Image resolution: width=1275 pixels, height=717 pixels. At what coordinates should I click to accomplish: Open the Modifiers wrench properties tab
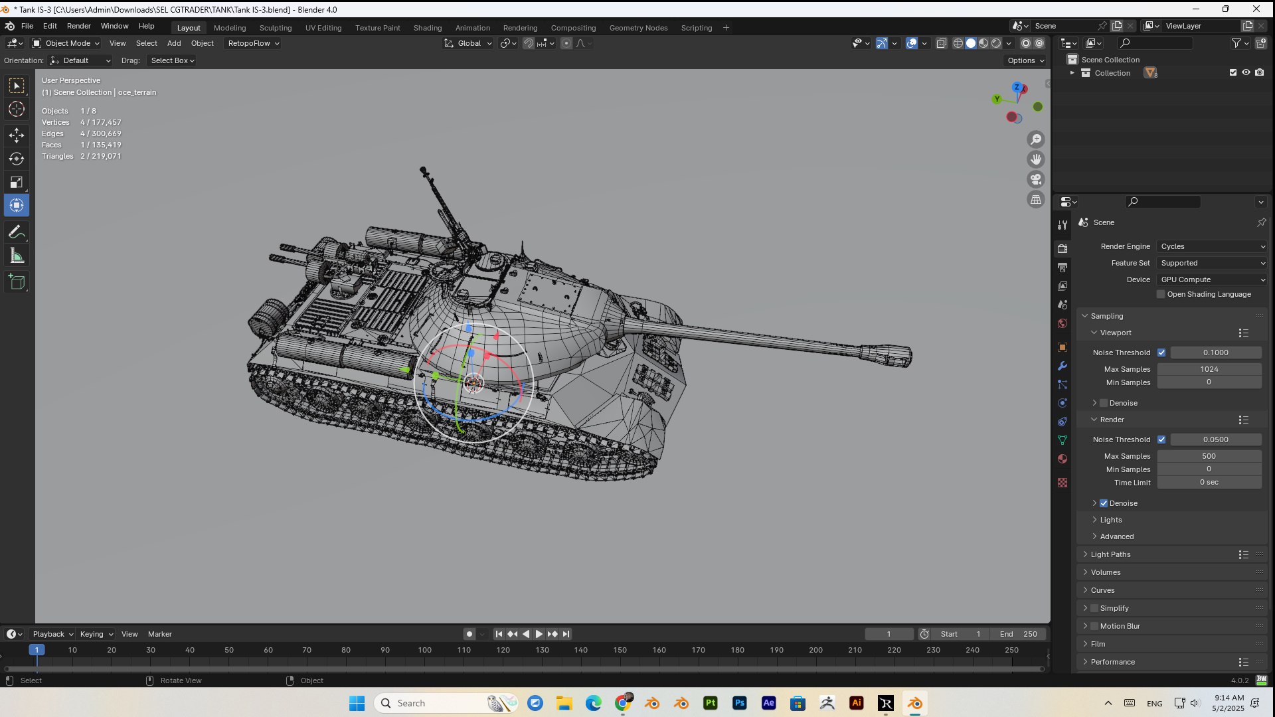[x=1062, y=366]
